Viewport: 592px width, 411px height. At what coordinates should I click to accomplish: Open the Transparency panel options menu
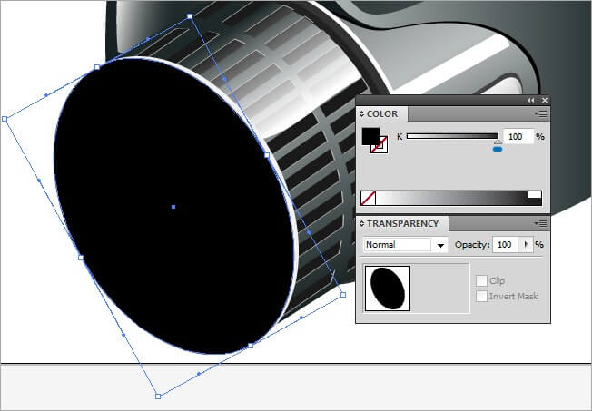pyautogui.click(x=541, y=223)
